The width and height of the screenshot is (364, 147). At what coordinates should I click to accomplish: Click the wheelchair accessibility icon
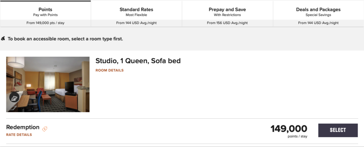coord(3,38)
